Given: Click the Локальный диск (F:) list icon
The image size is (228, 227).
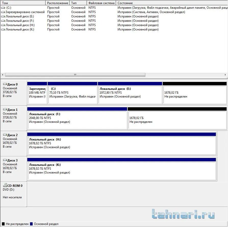Looking at the screenshot, I should [3, 21].
